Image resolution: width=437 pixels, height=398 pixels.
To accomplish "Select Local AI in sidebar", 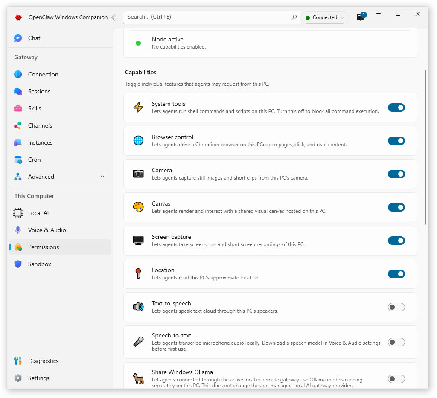I will 60,213.
